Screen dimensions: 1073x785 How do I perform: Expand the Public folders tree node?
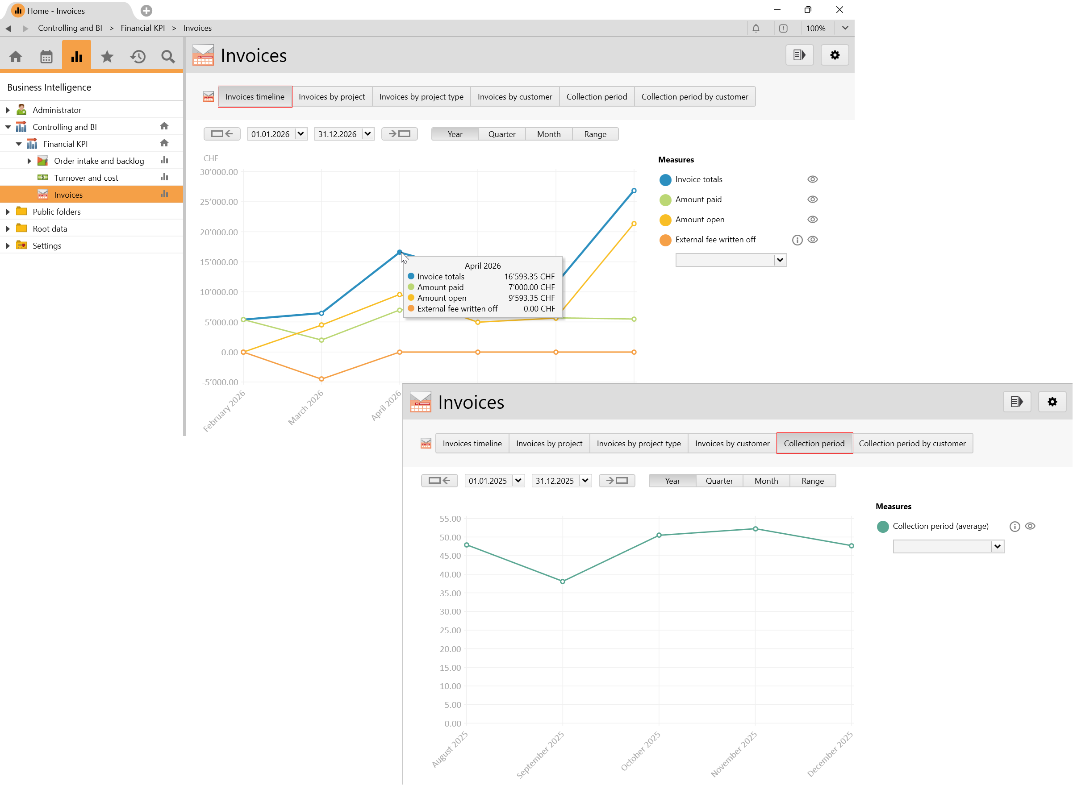click(8, 212)
